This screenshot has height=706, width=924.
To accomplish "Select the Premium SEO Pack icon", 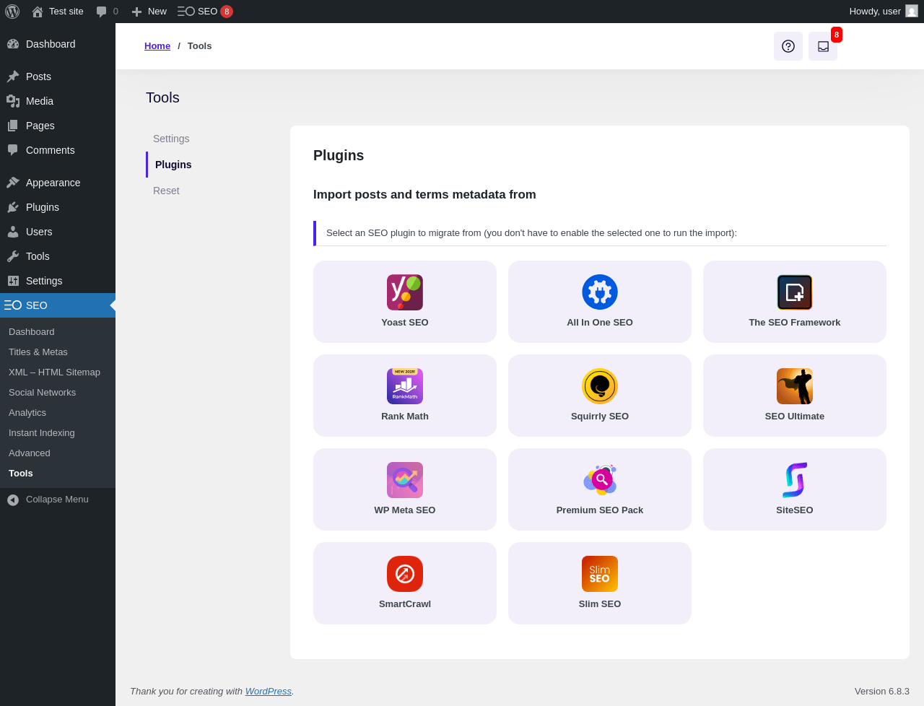I will pyautogui.click(x=600, y=480).
